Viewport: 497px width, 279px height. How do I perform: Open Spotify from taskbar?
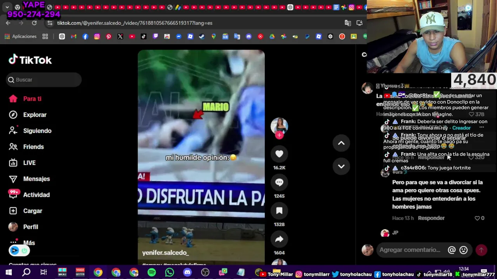pos(152,272)
